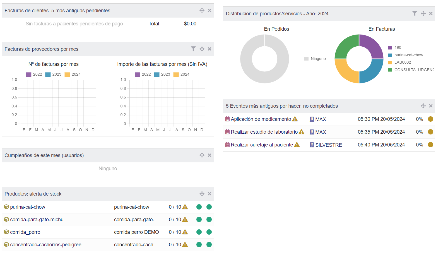Screen dimensions: 443x255
Task: Click warning icon beside Aplicación de medicamento
Action: 295,119
